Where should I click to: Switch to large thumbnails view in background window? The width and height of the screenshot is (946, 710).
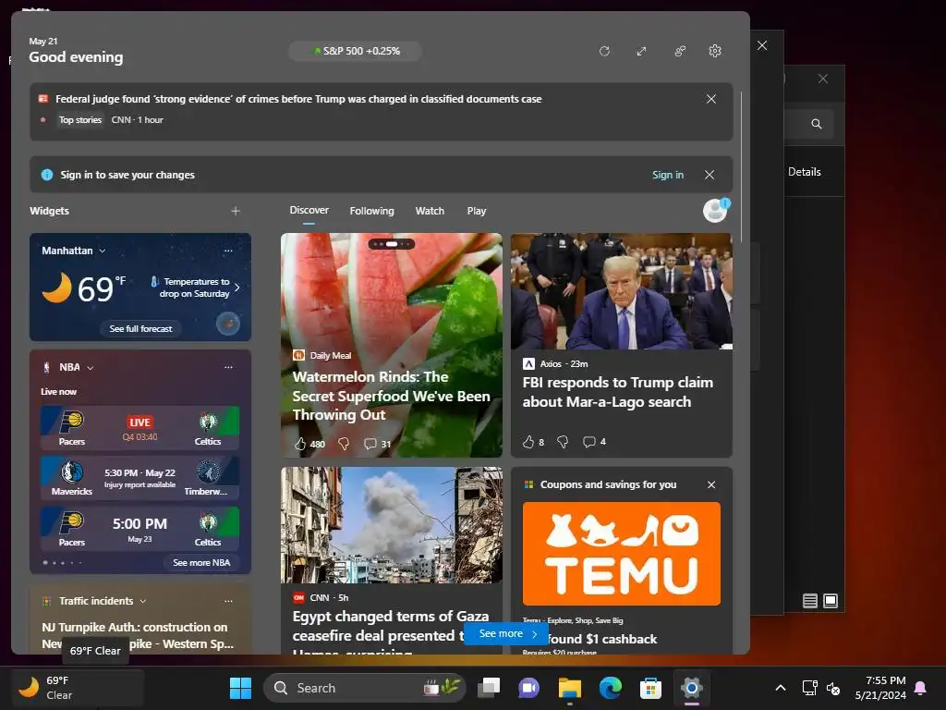[831, 601]
